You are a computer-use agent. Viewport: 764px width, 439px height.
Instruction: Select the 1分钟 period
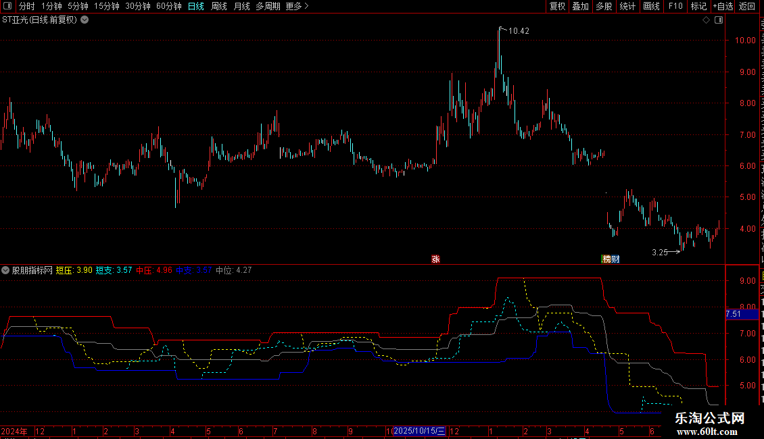(51, 6)
